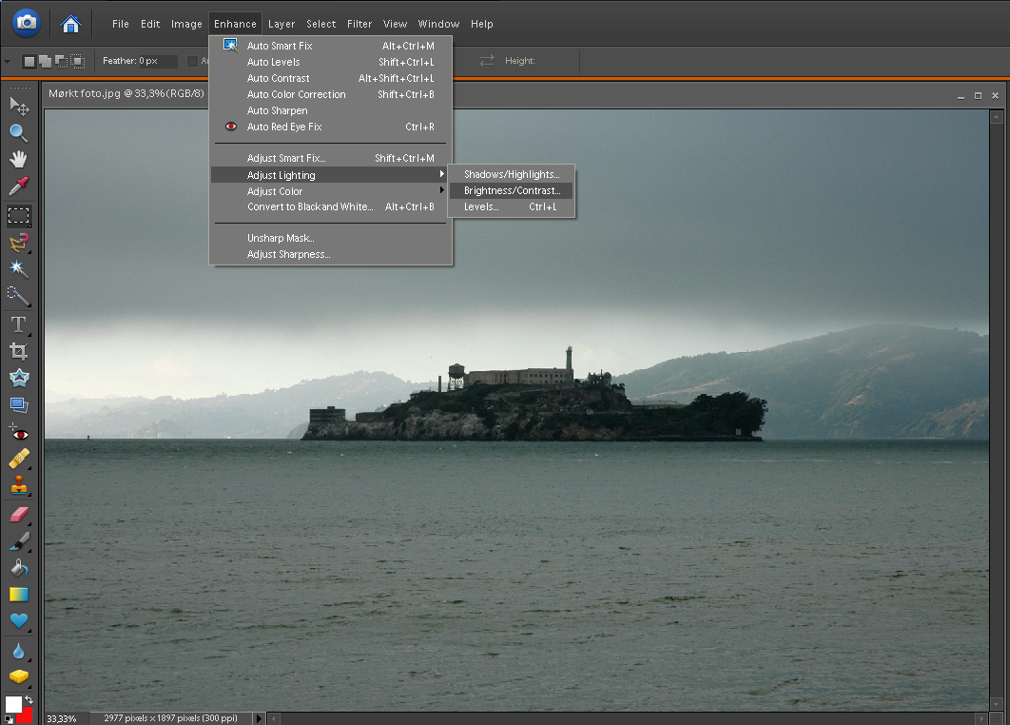Viewport: 1010px width, 725px height.
Task: Select the Gradient tool
Action: click(18, 595)
